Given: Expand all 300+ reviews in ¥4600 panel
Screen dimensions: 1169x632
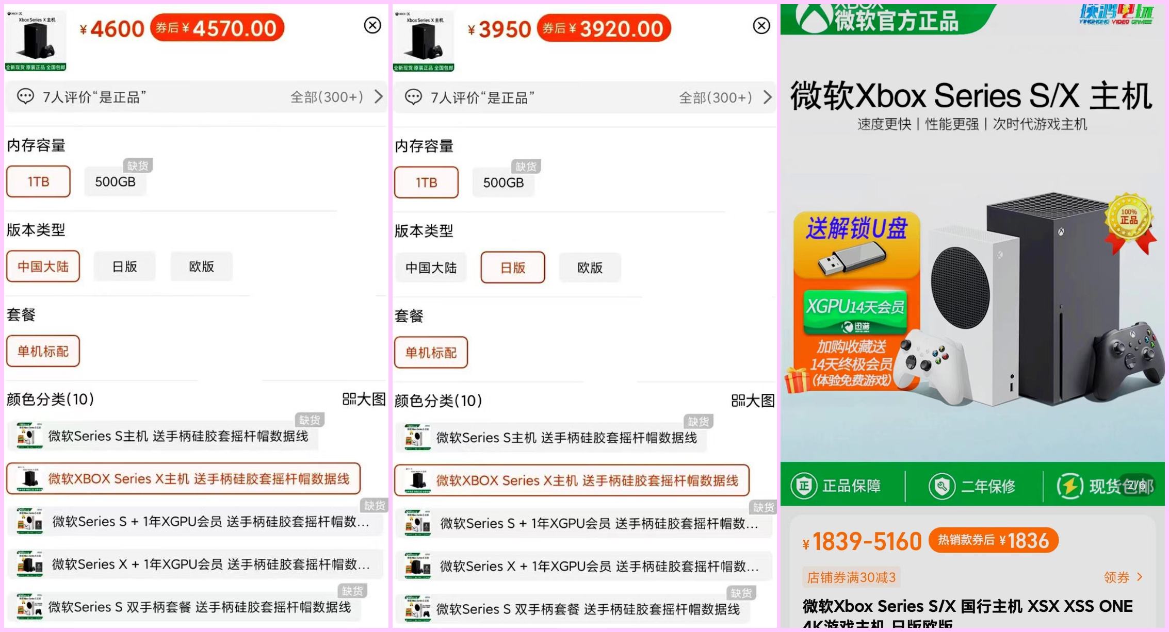Looking at the screenshot, I should pyautogui.click(x=336, y=96).
